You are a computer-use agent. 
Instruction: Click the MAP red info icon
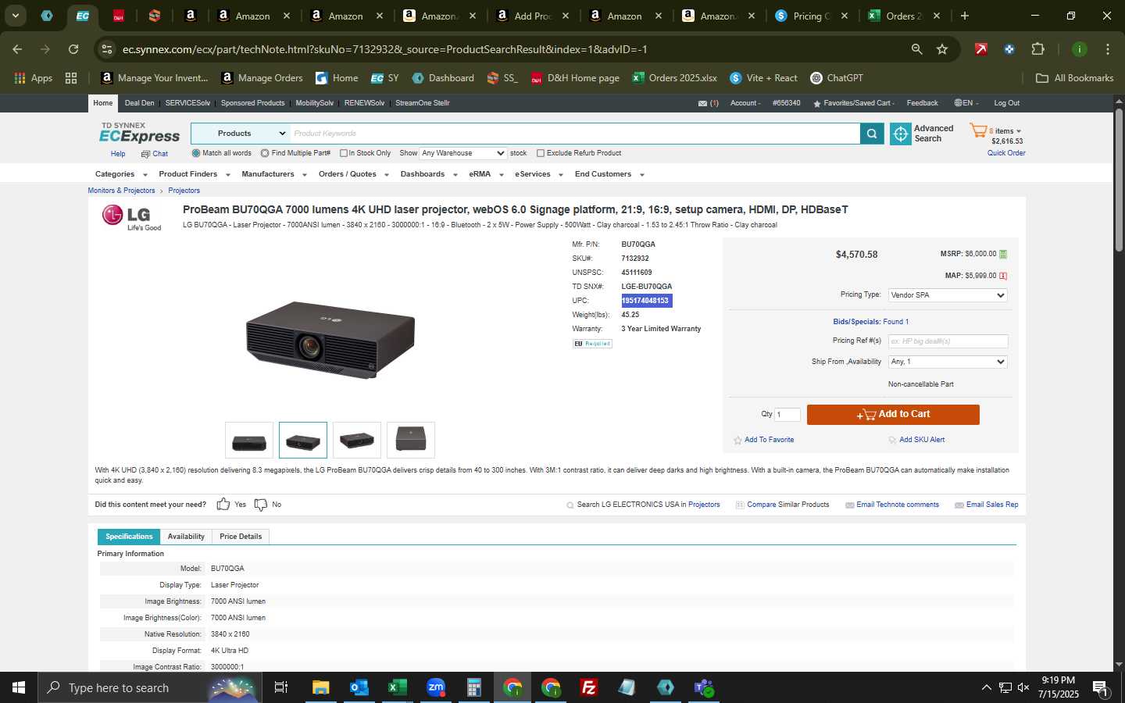pyautogui.click(x=1003, y=276)
